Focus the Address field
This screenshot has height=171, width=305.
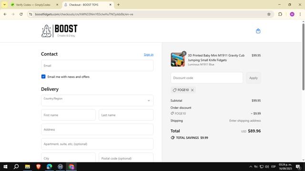[97, 129]
